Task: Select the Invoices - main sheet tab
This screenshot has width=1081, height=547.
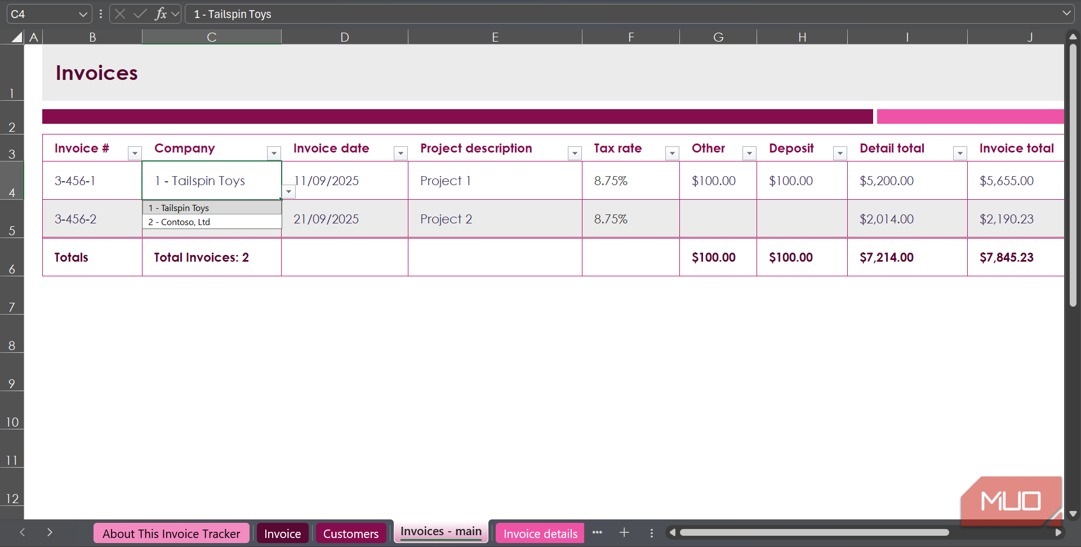Action: 441,532
